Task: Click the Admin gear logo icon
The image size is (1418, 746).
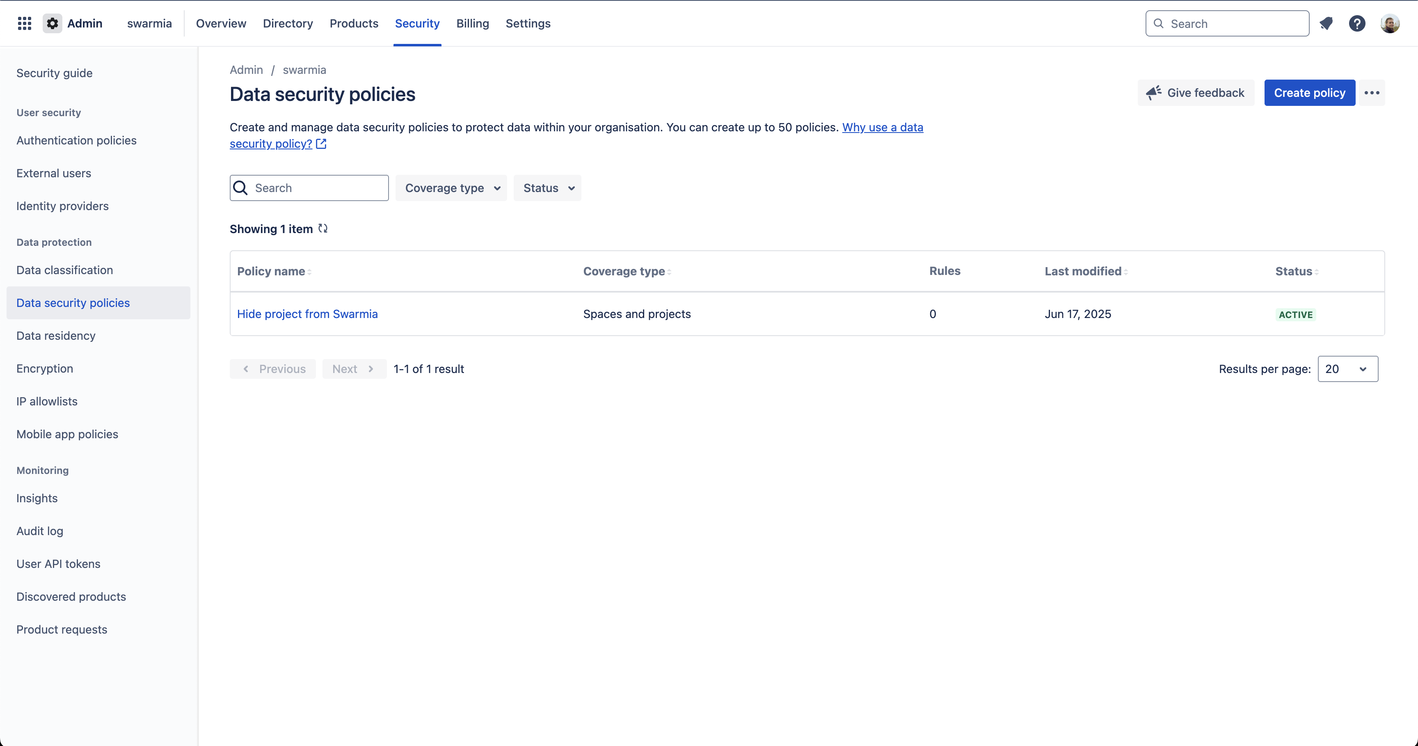Action: (52, 23)
